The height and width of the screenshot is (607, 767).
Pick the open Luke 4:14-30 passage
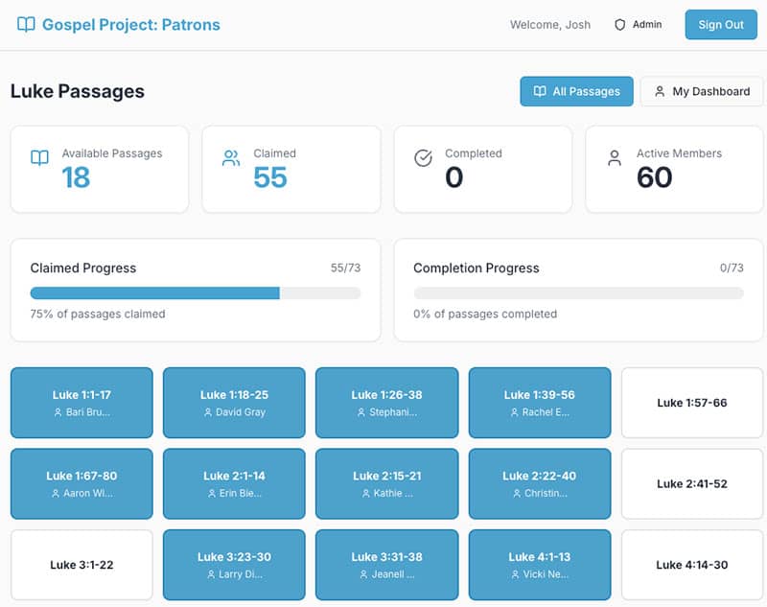(692, 565)
